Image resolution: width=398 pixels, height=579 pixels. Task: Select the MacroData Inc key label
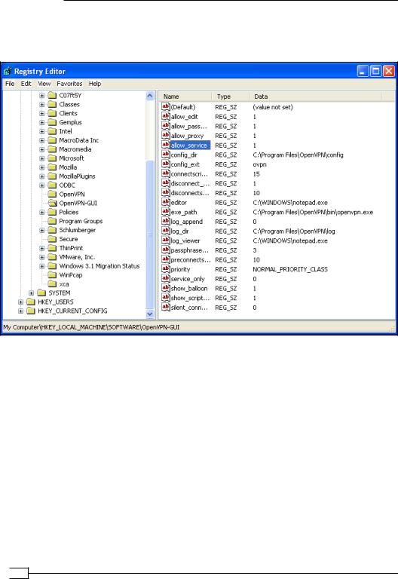pos(78,140)
